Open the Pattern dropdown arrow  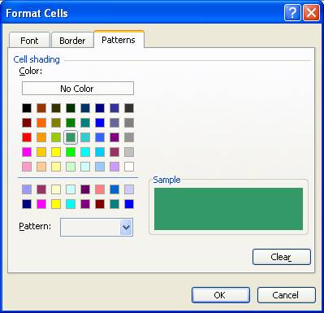[x=126, y=227]
